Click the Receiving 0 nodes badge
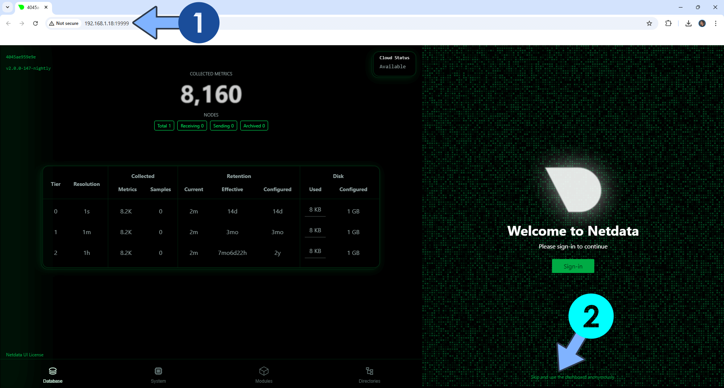 click(x=192, y=126)
